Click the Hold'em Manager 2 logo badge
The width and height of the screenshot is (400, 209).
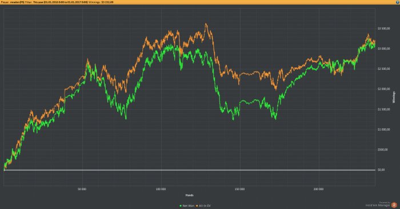point(394,205)
